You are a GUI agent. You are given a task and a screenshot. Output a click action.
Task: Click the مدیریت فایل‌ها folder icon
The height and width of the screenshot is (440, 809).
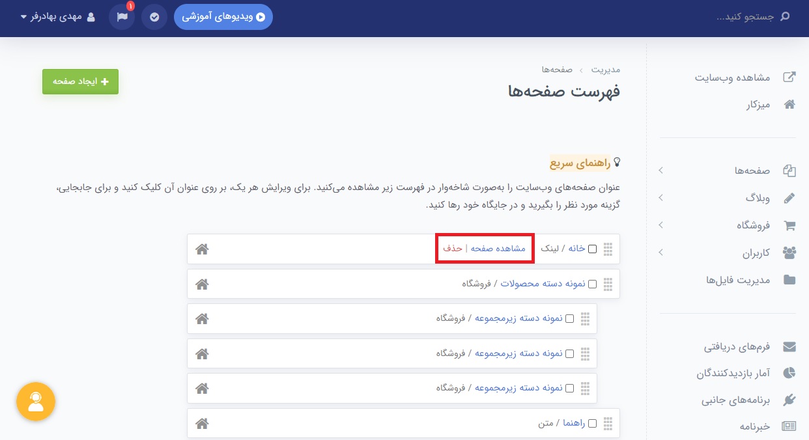pyautogui.click(x=789, y=280)
